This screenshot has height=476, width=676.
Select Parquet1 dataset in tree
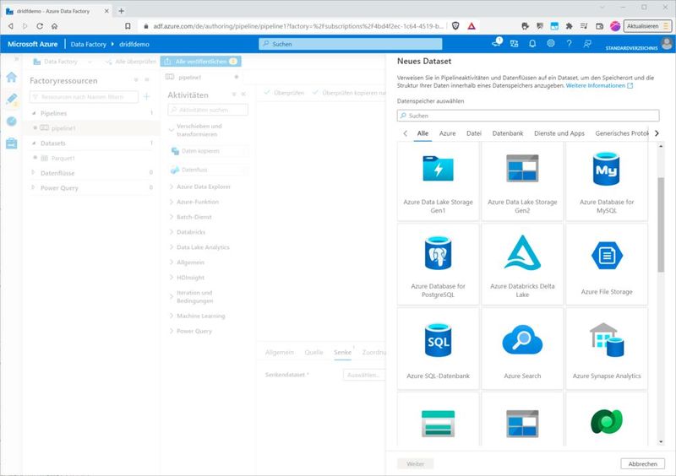pyautogui.click(x=63, y=158)
